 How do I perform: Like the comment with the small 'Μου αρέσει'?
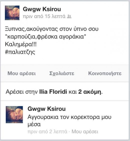pyautogui.click(x=85, y=132)
